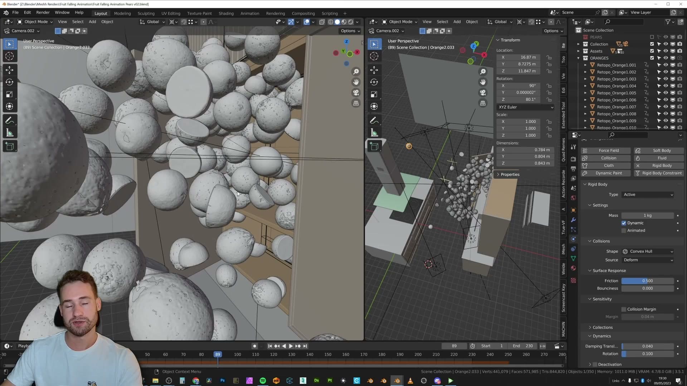Viewport: 687px width, 386px height.
Task: Click zoom magnifier icon in left viewport
Action: (356, 72)
